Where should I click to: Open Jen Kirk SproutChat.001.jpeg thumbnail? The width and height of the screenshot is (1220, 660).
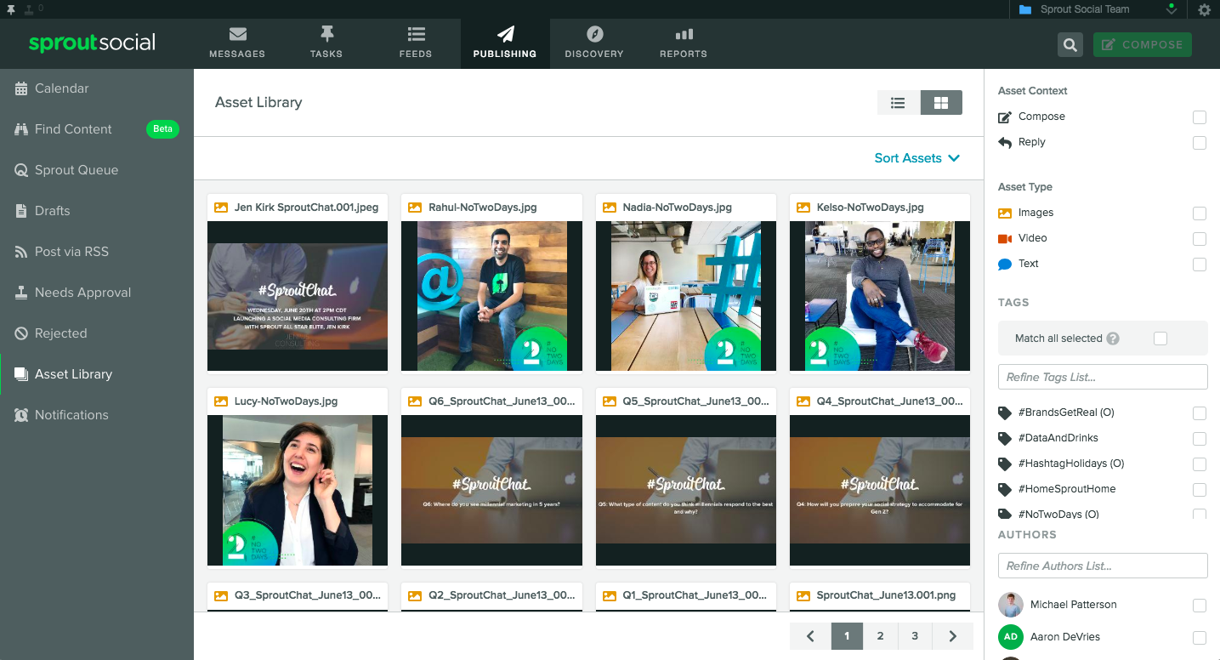(x=298, y=296)
